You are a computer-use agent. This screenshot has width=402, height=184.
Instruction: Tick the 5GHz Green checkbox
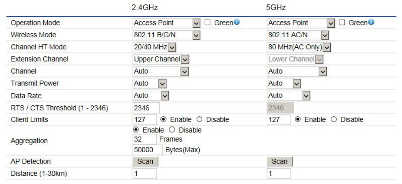pyautogui.click(x=342, y=23)
